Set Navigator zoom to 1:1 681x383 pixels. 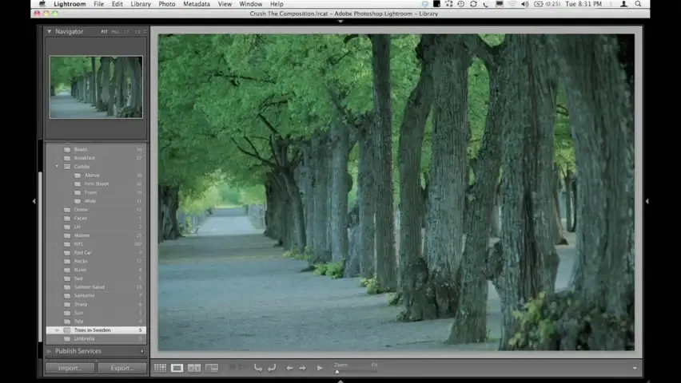coord(126,32)
